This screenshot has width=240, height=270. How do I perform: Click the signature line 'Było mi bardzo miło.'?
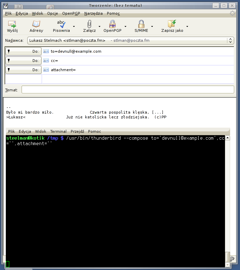point(30,112)
